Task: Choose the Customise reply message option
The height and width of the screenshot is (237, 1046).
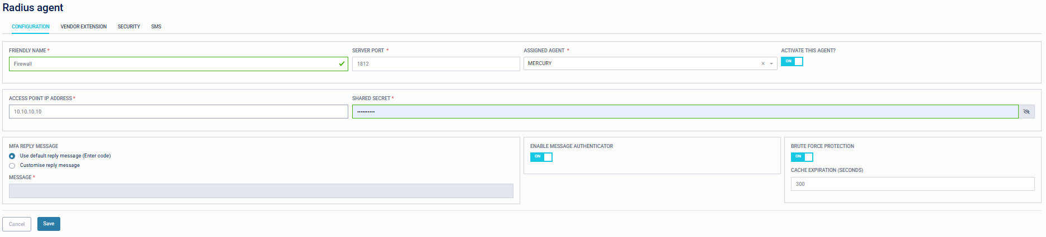Action: [12, 166]
